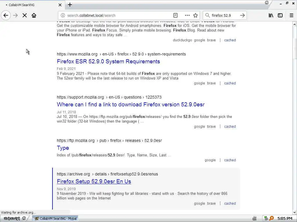Viewport: 297px width, 222px height.
Task: Open cached link for archive.org result
Action: tap(230, 203)
